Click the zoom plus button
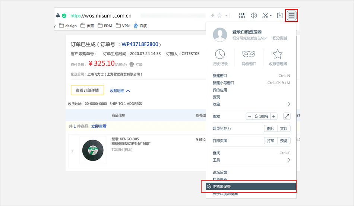The image size is (354, 206). click(274, 116)
